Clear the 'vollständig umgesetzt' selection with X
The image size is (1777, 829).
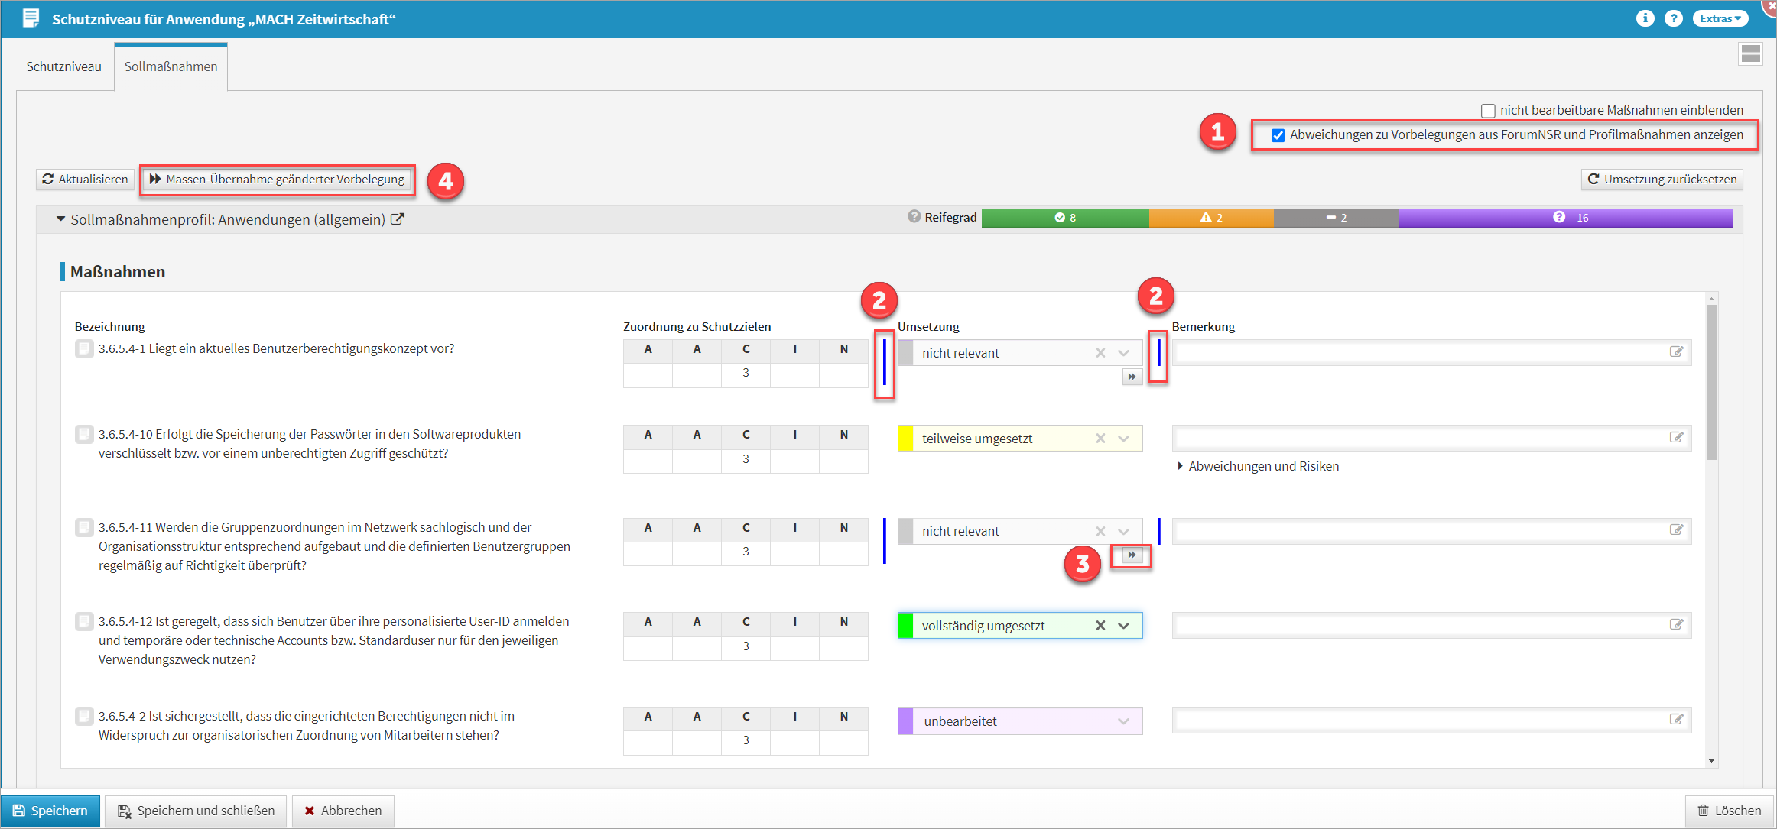pos(1100,626)
